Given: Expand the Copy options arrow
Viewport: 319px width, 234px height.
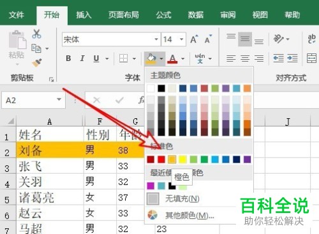Looking at the screenshot, I should [47, 48].
